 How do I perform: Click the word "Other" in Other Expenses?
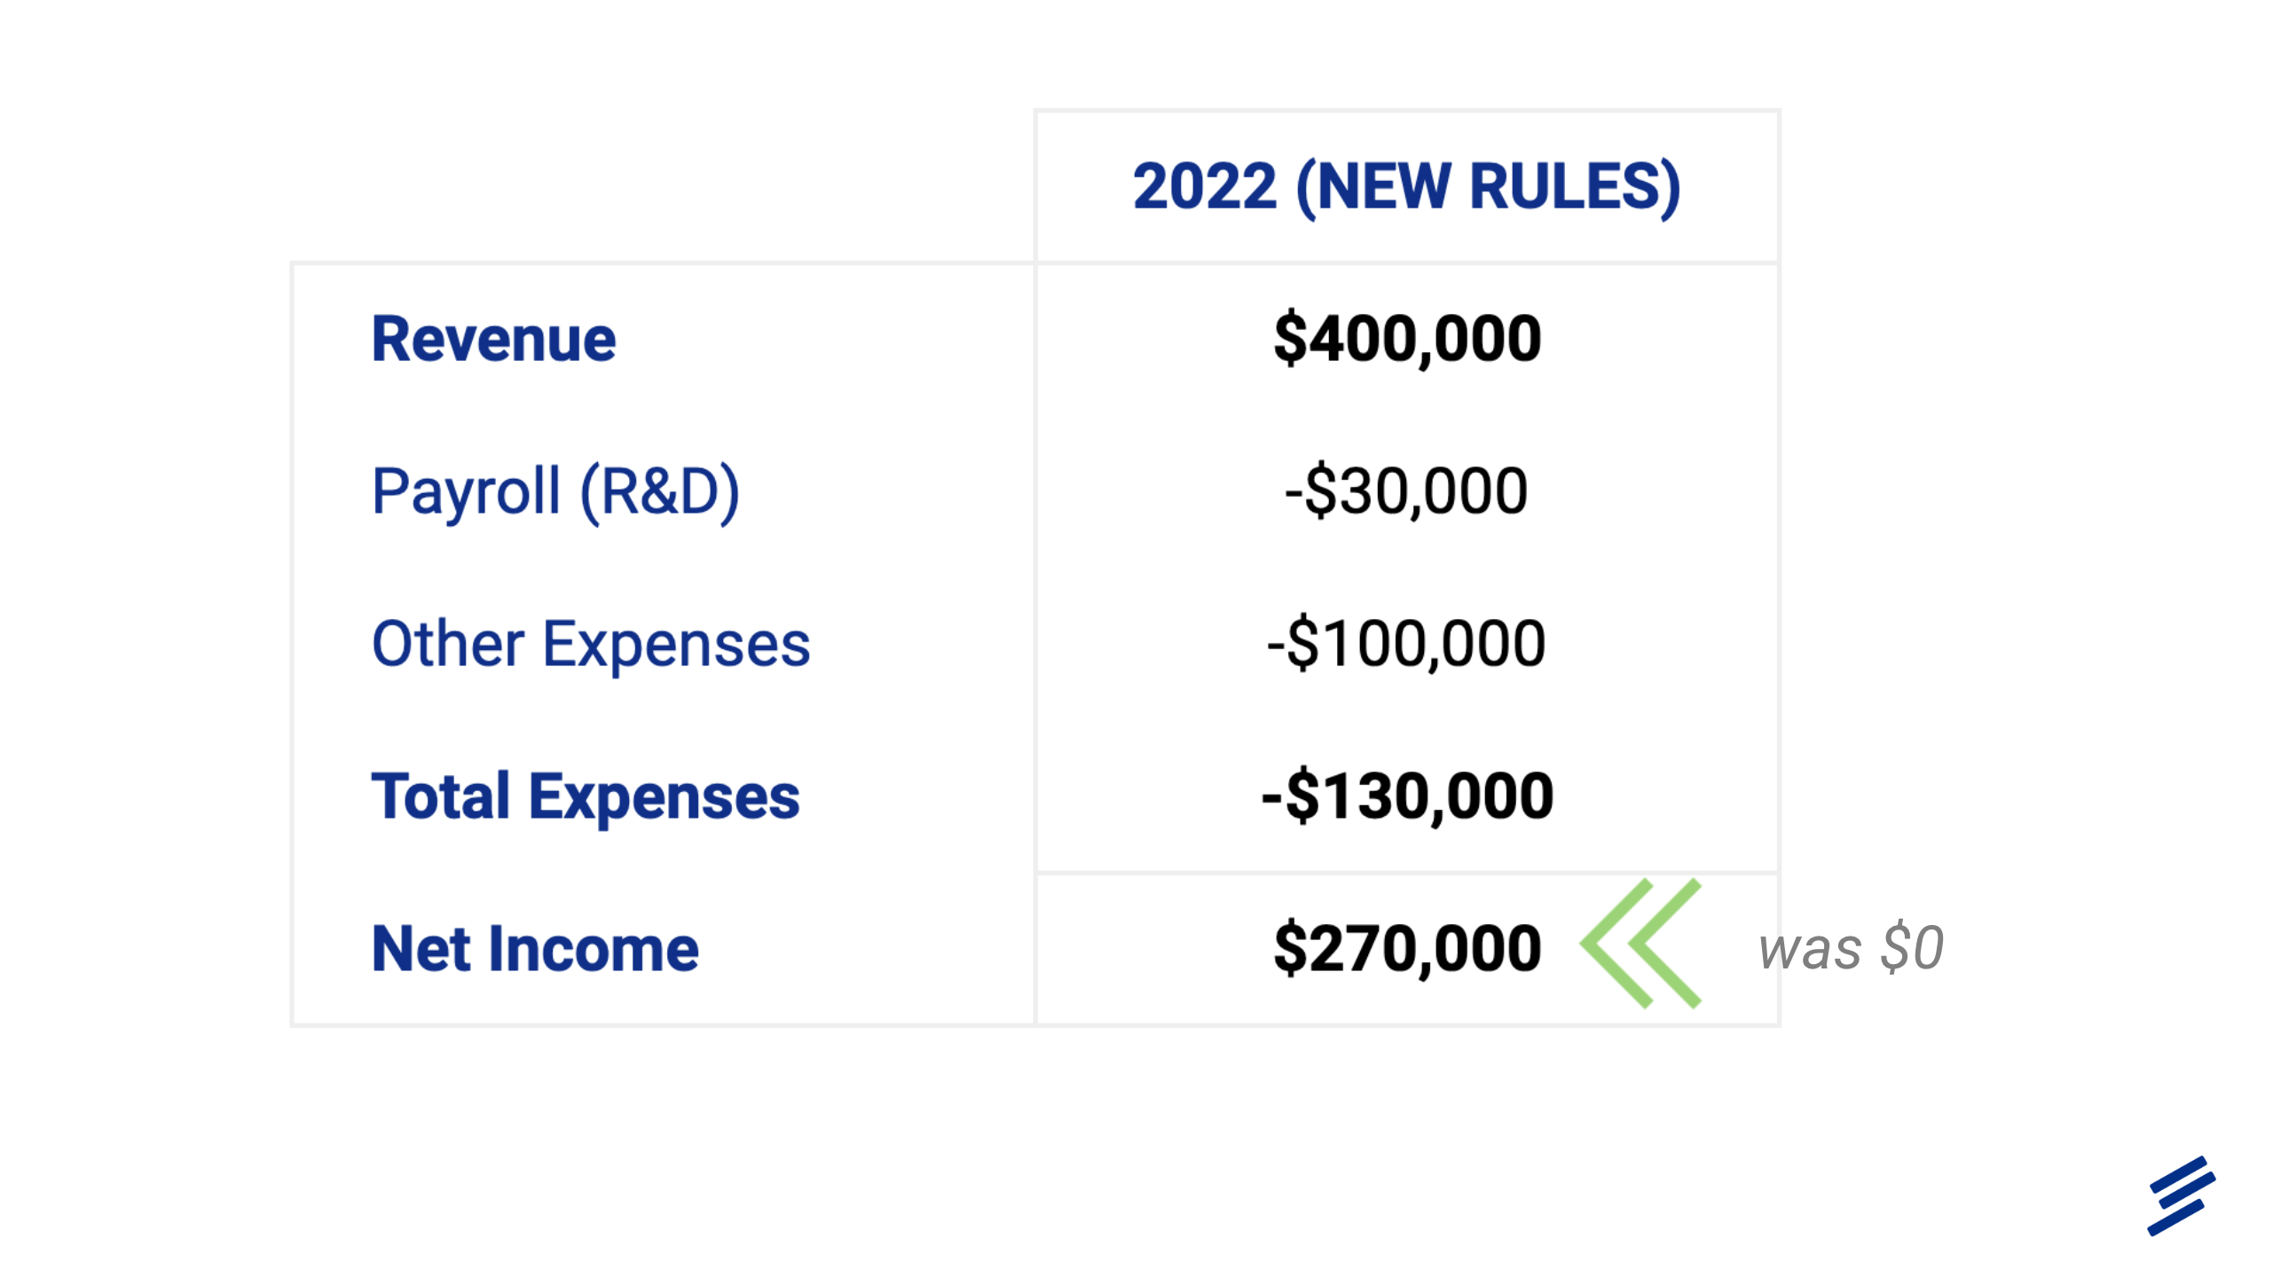click(x=448, y=644)
